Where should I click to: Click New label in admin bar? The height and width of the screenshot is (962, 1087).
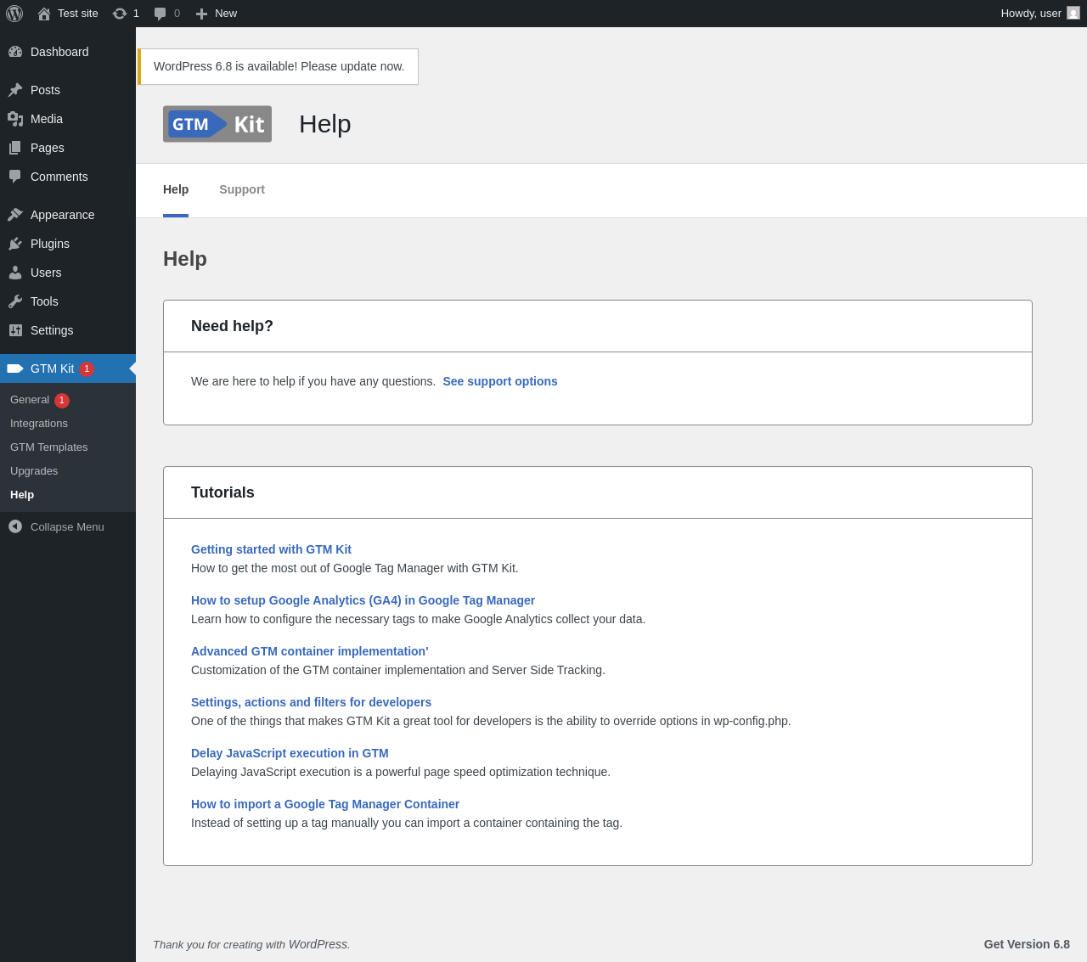226,14
